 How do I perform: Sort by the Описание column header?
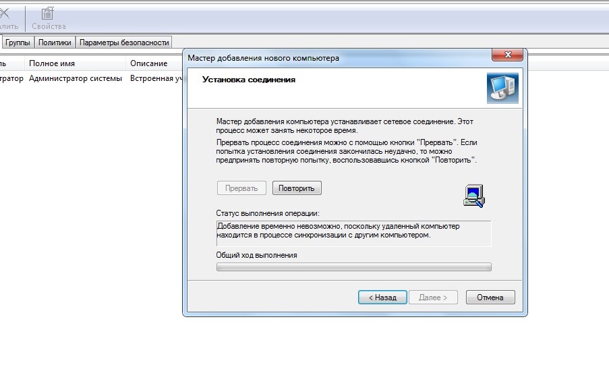[x=148, y=63]
